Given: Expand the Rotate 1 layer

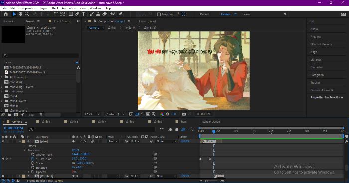Looking at the screenshot, I should pyautogui.click(x=20, y=176).
